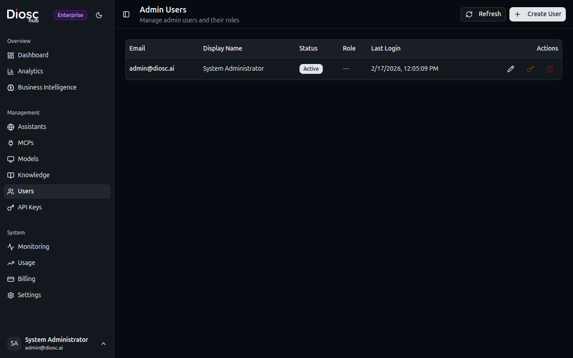Select the Models monitor icon

point(10,159)
